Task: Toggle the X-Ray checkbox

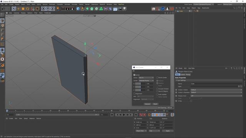Action: click(x=191, y=101)
